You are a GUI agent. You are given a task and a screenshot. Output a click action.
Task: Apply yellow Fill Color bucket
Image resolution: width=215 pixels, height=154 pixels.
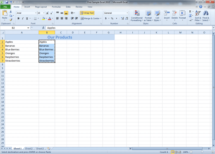43,18
